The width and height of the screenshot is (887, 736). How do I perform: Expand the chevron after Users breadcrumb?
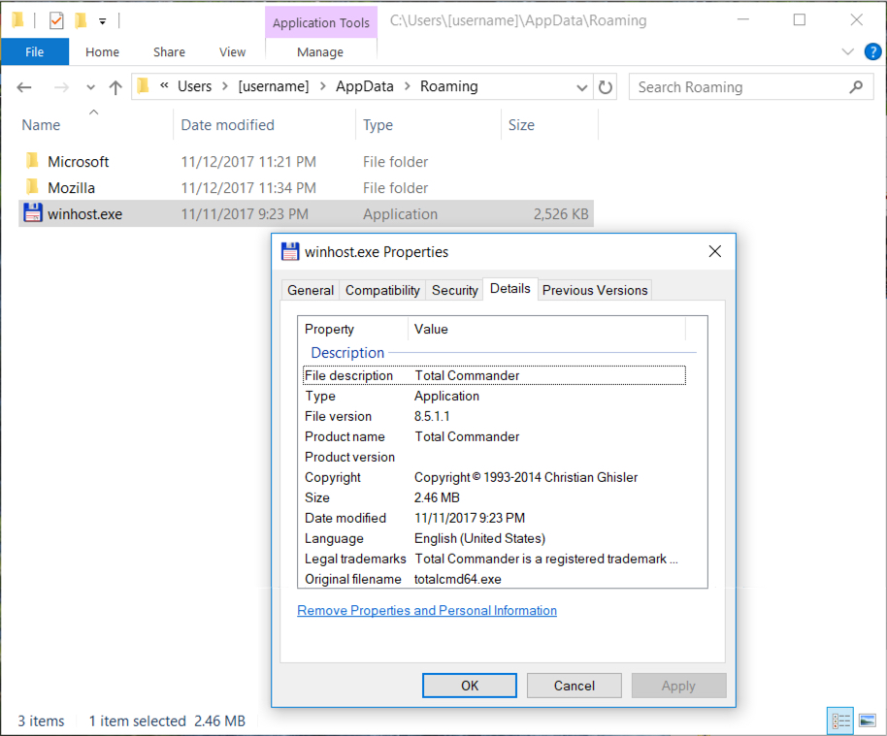pos(225,86)
